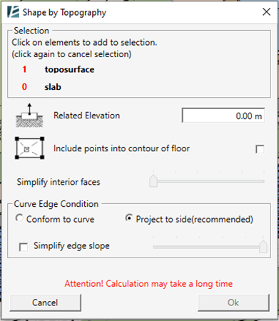Click the Simplify edge slope label text
Viewport: 279px width, 321px height.
pos(71,246)
